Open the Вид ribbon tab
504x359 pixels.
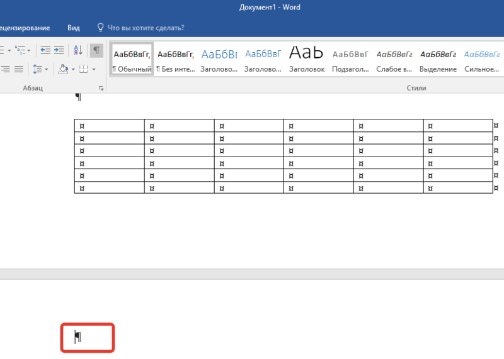pyautogui.click(x=74, y=28)
